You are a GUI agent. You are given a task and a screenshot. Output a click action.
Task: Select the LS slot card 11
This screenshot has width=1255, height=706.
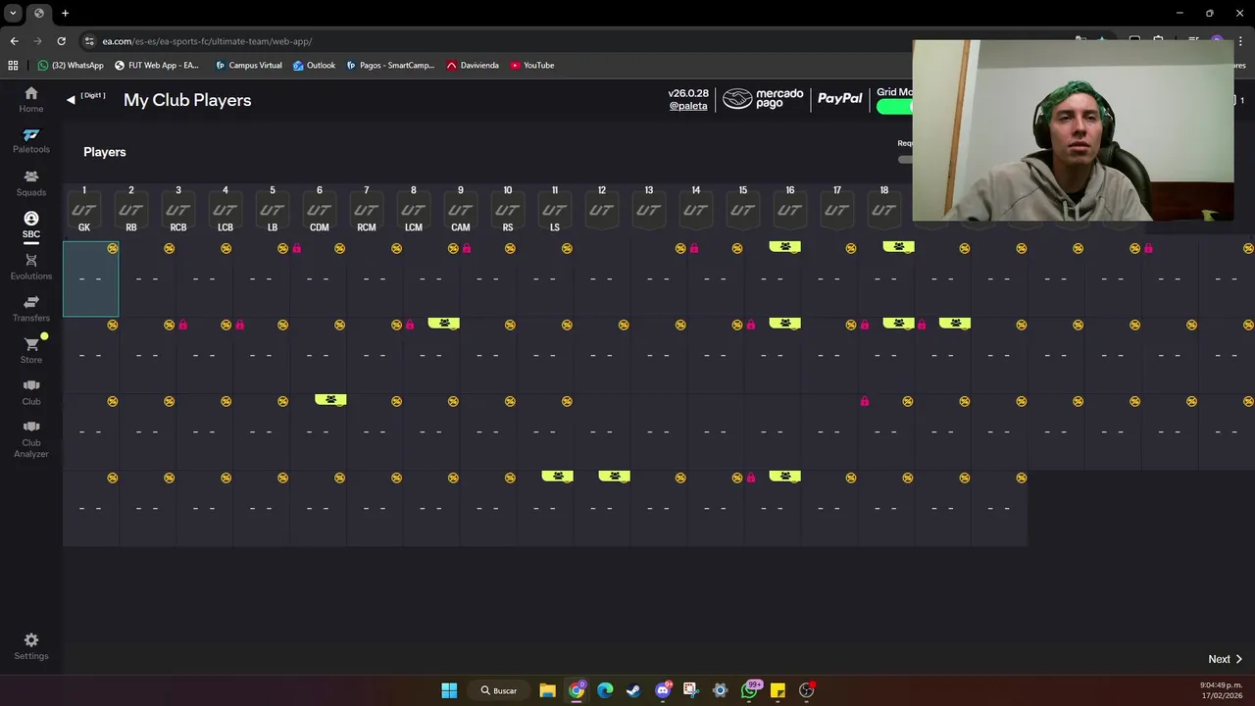coord(555,211)
